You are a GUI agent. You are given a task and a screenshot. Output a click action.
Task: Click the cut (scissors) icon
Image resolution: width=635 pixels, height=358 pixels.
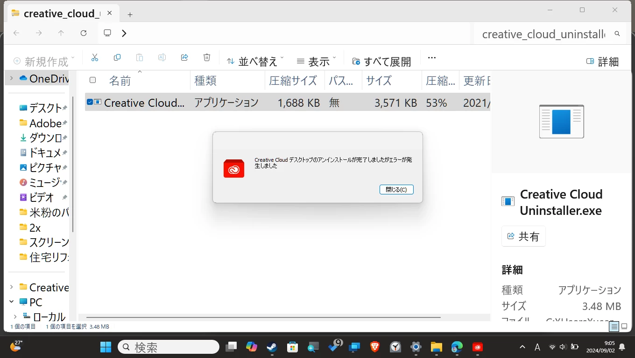[x=95, y=57]
